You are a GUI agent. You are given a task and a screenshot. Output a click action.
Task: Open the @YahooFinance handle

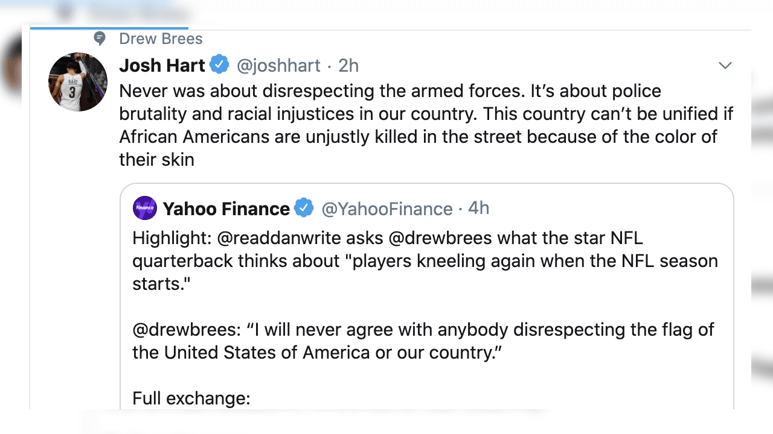[386, 209]
